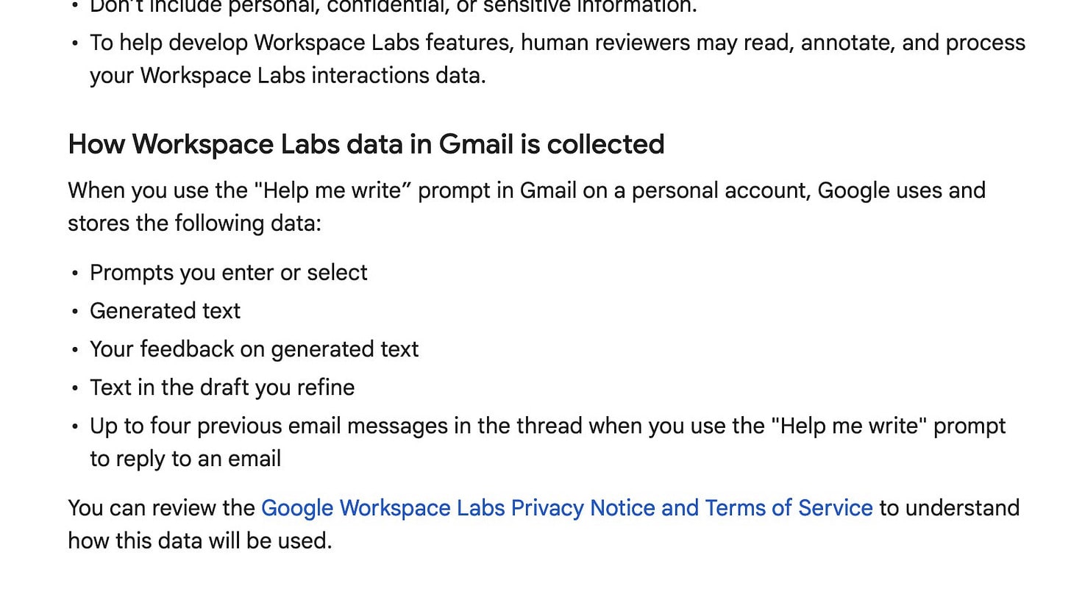This screenshot has width=1071, height=597.
Task: Click the 'how this data will be used.' line
Action: pos(200,541)
